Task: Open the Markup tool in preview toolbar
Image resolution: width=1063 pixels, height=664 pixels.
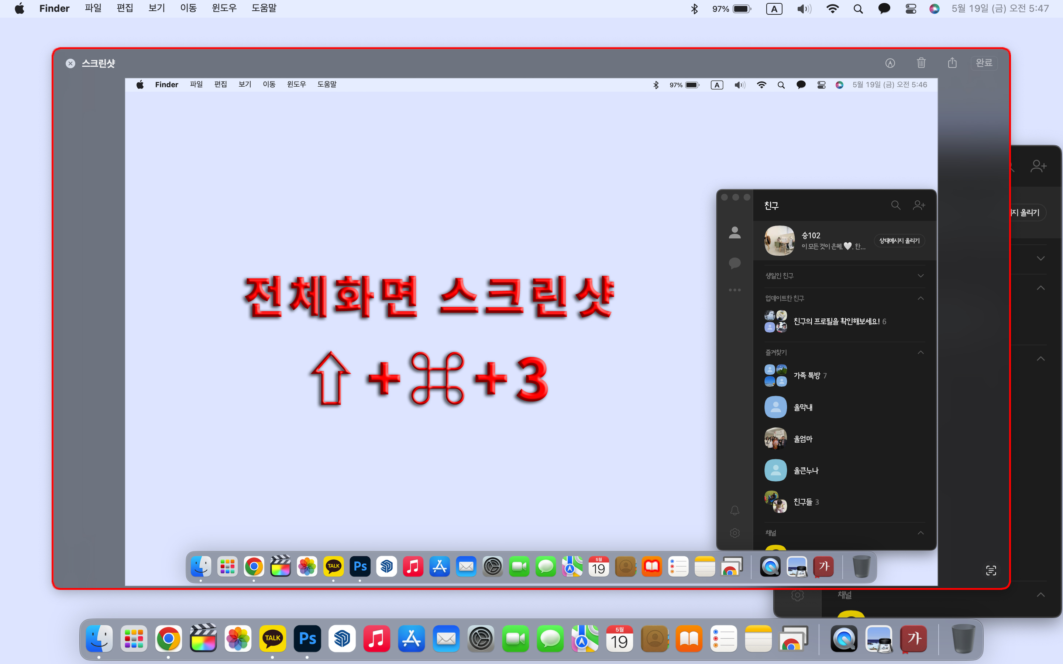Action: pyautogui.click(x=890, y=63)
